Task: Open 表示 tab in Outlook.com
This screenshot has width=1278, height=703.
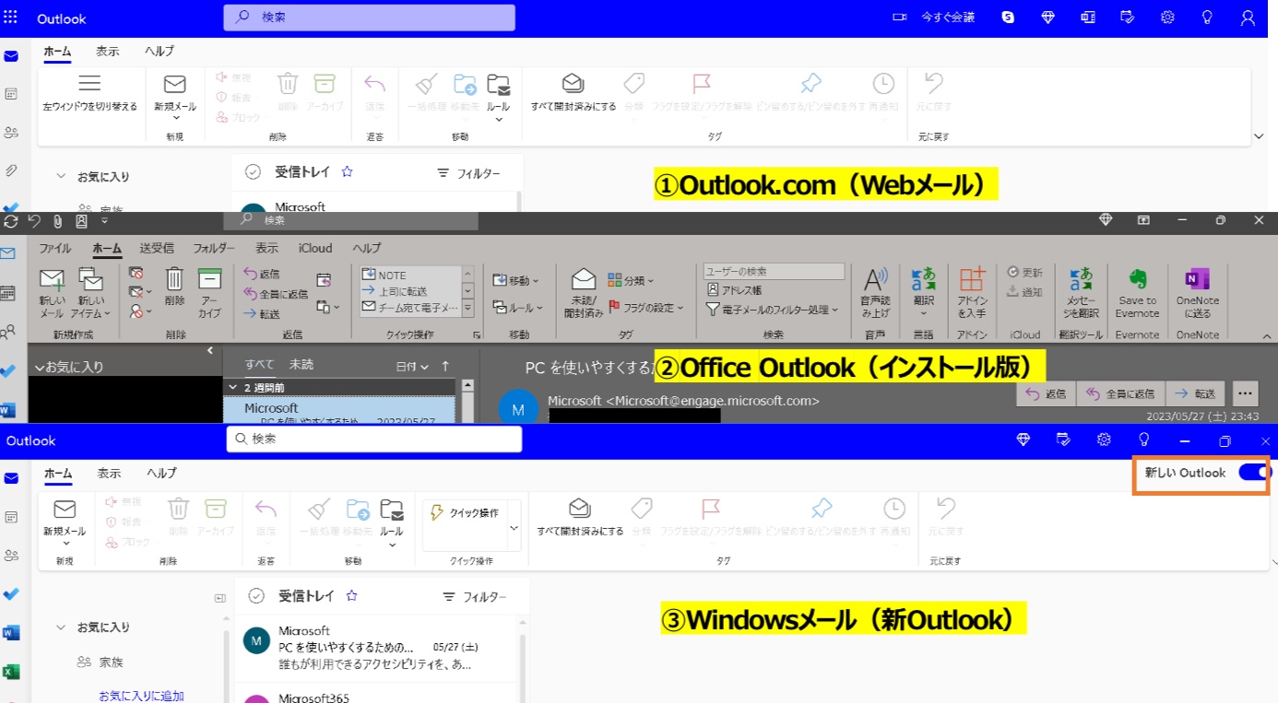Action: (x=107, y=52)
